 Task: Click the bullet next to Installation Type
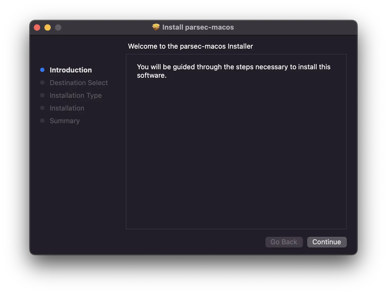42,95
